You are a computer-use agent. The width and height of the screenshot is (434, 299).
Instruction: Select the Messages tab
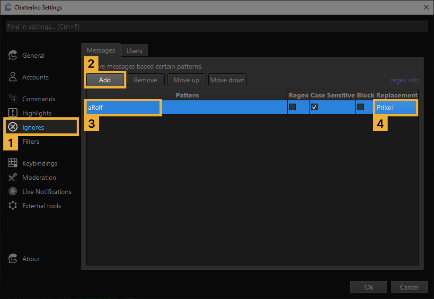(101, 50)
